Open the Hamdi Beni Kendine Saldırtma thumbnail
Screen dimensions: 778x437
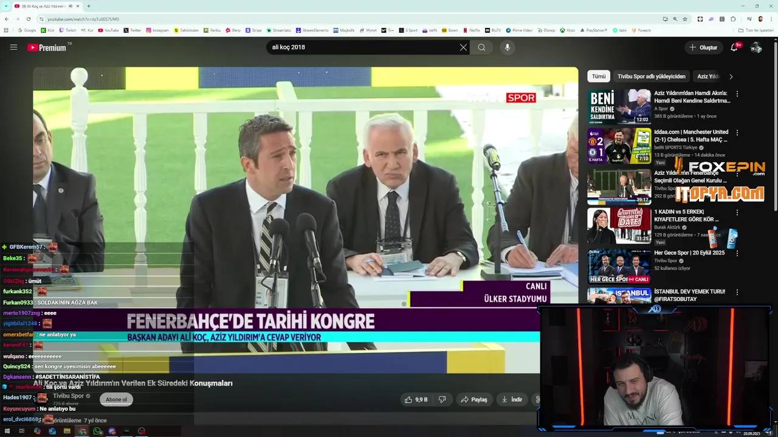[619, 107]
